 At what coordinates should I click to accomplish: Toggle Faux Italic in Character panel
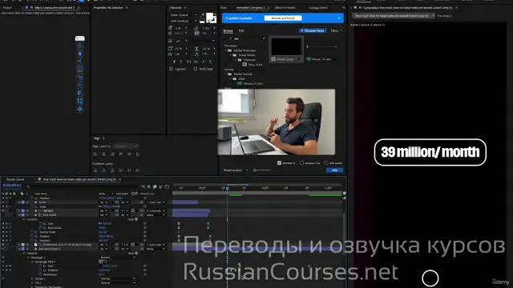[x=181, y=62]
